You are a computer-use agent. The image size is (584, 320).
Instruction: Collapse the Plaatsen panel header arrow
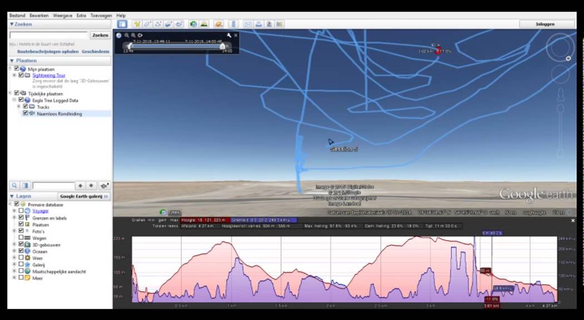click(12, 61)
